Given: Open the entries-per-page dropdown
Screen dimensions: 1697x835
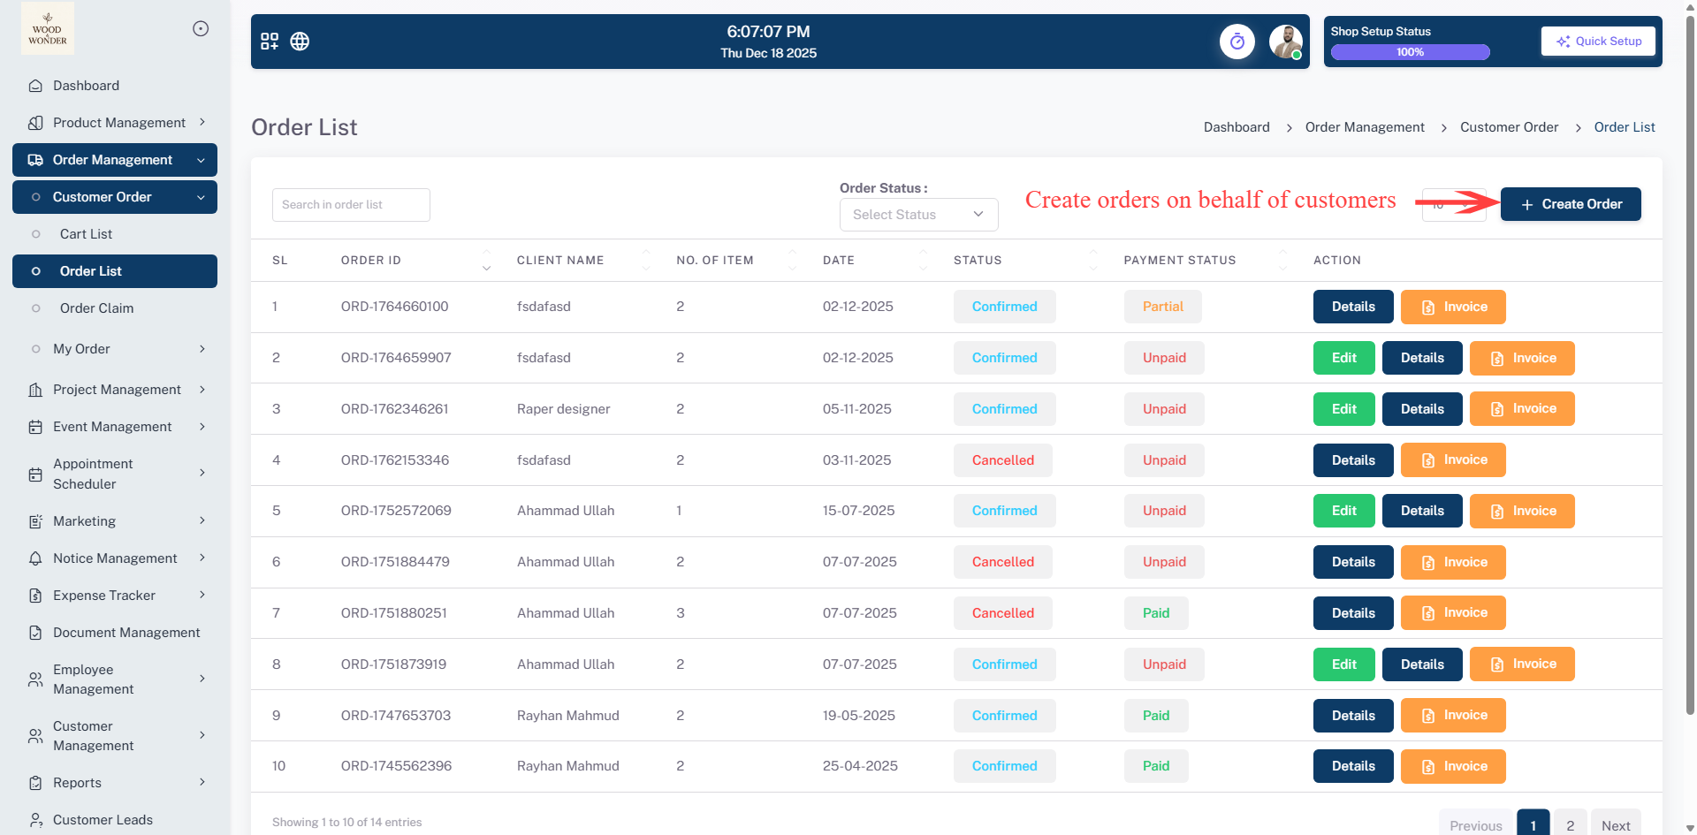Looking at the screenshot, I should coord(1453,205).
